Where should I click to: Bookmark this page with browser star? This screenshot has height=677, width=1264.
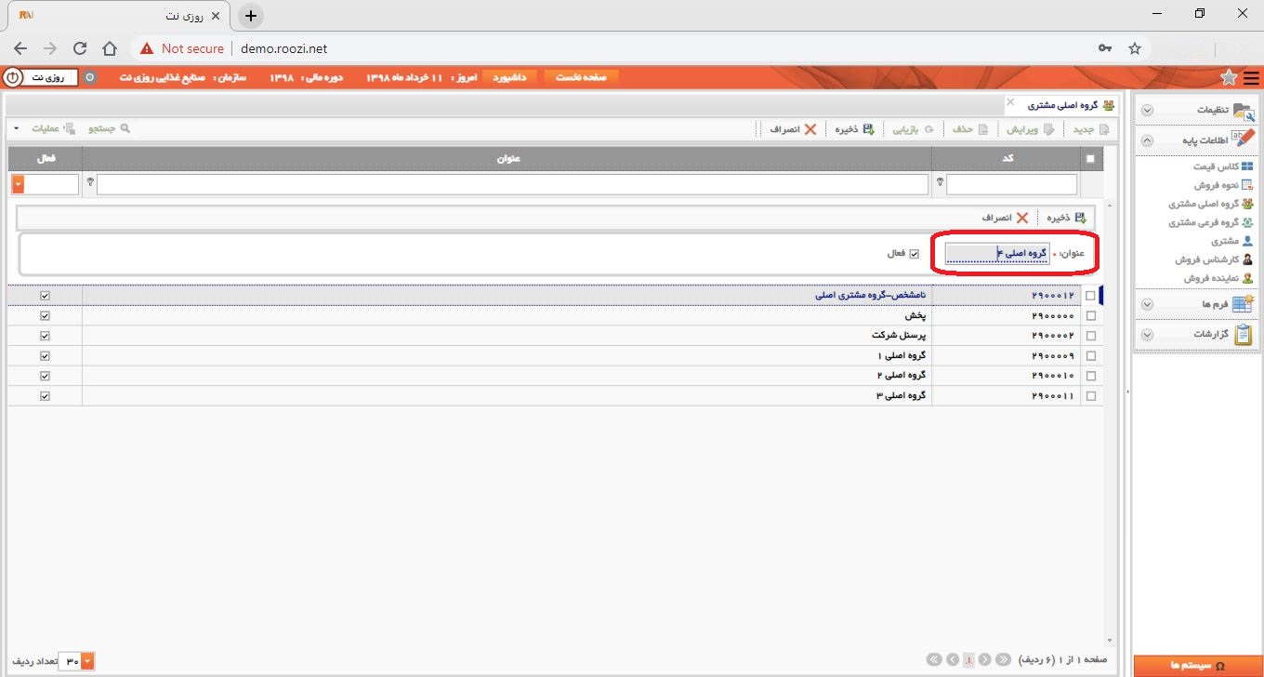pyautogui.click(x=1134, y=48)
